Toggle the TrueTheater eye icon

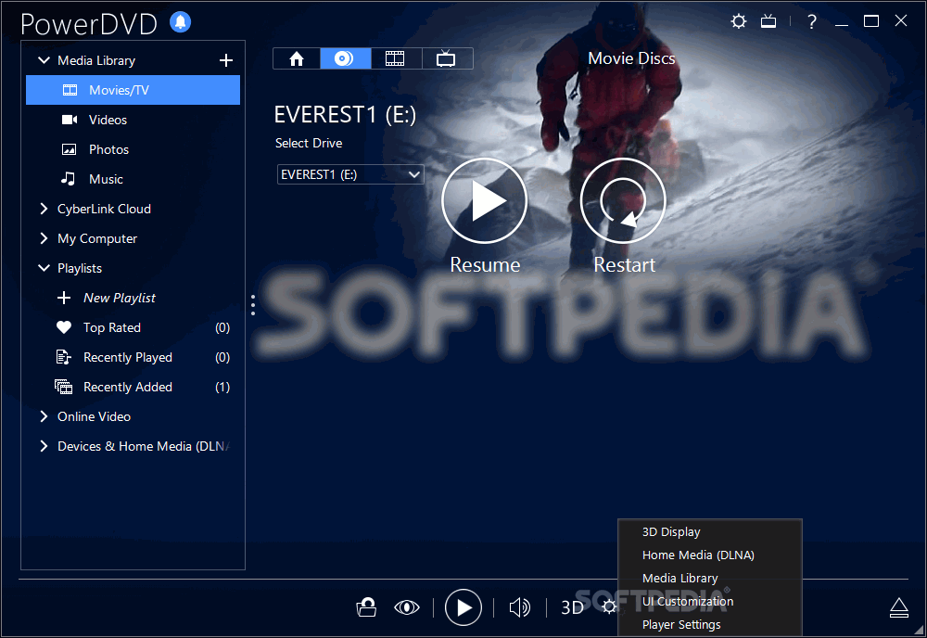(x=407, y=607)
